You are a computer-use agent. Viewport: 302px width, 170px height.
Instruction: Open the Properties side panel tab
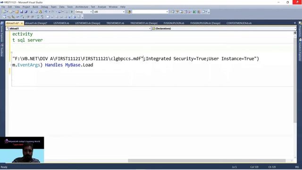pyautogui.click(x=300, y=29)
